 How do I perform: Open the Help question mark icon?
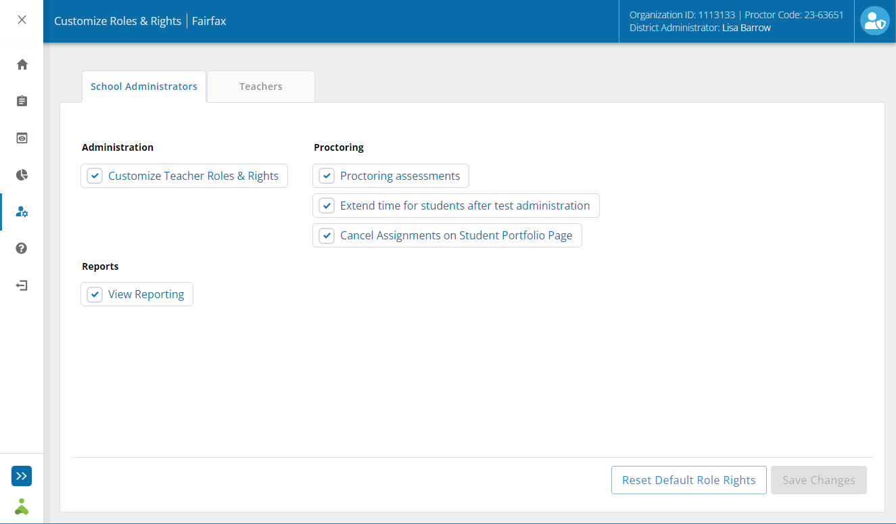pyautogui.click(x=22, y=248)
